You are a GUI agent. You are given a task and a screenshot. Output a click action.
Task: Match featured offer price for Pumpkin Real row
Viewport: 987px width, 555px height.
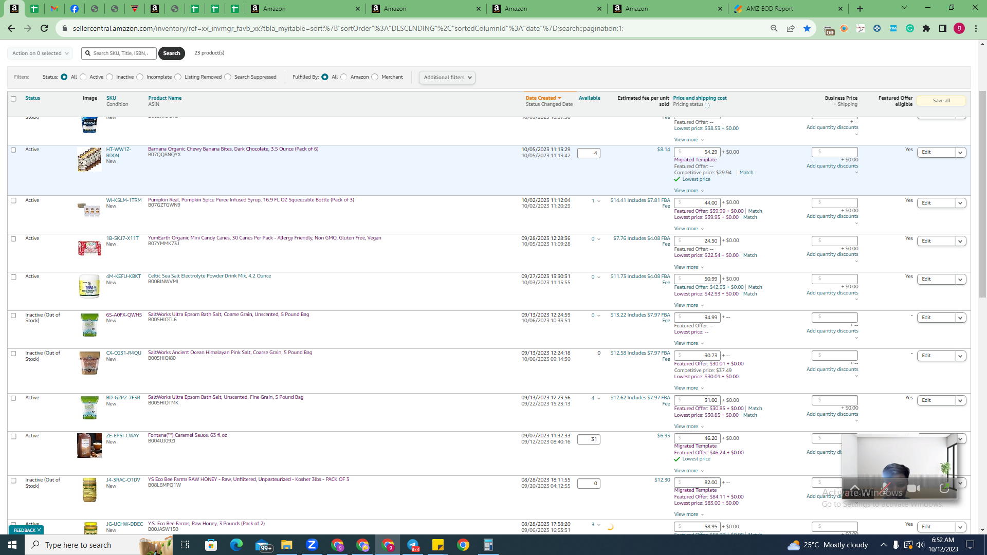pos(755,211)
